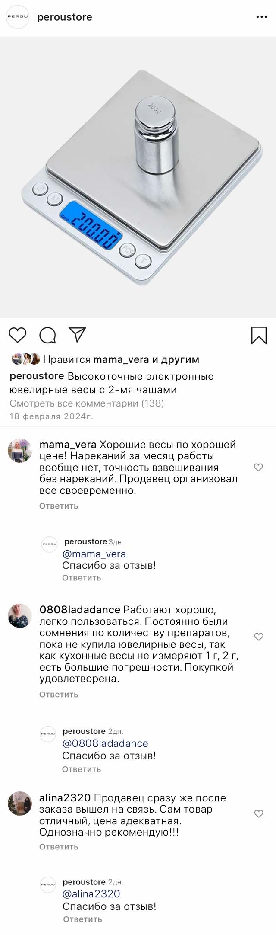This screenshot has width=276, height=935.
Task: Reply to mama_vera's comment
Action: click(59, 506)
